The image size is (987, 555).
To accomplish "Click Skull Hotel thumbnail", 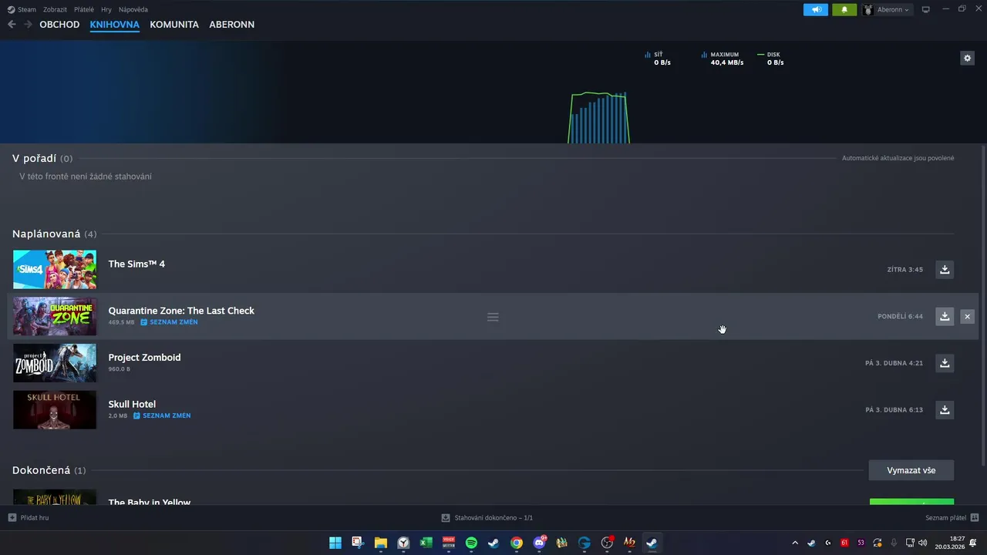I will click(x=55, y=409).
